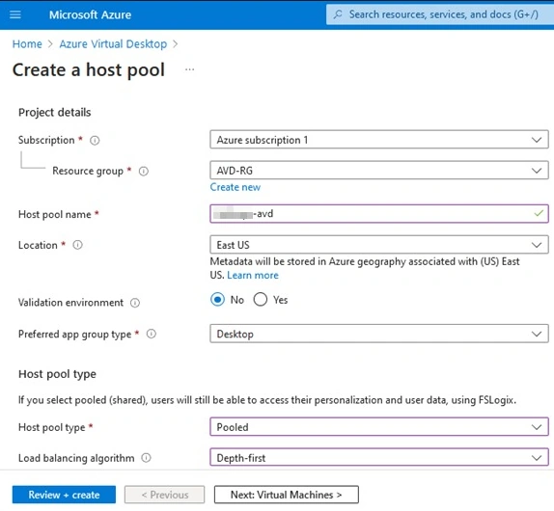Open the hamburger portal menu

[15, 14]
